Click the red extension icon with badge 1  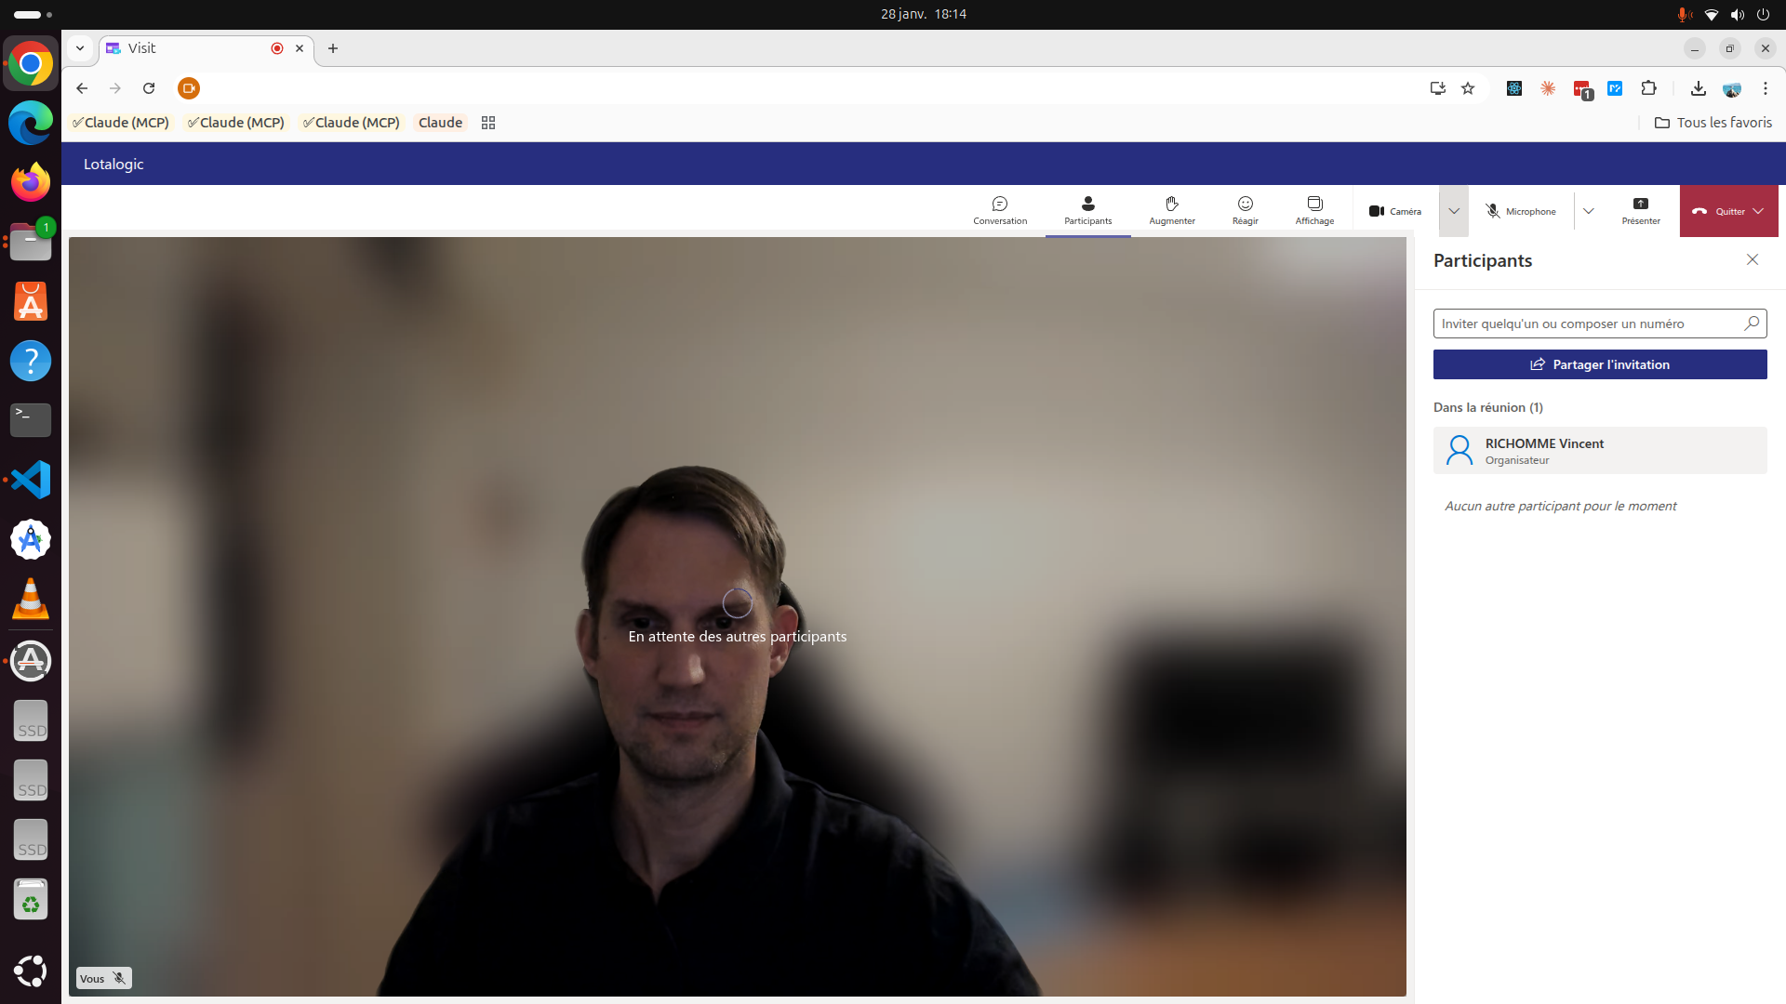point(1582,89)
